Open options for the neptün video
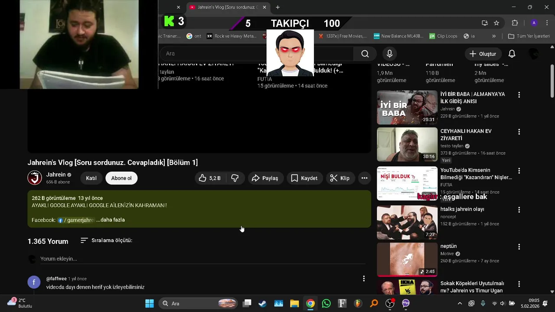 coord(519,247)
